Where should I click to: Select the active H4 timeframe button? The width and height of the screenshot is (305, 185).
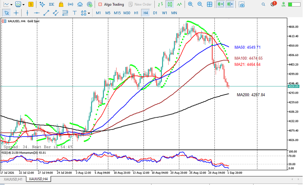[146, 13]
